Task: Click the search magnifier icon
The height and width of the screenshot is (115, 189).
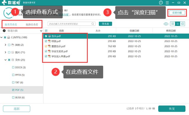Action: [92, 24]
